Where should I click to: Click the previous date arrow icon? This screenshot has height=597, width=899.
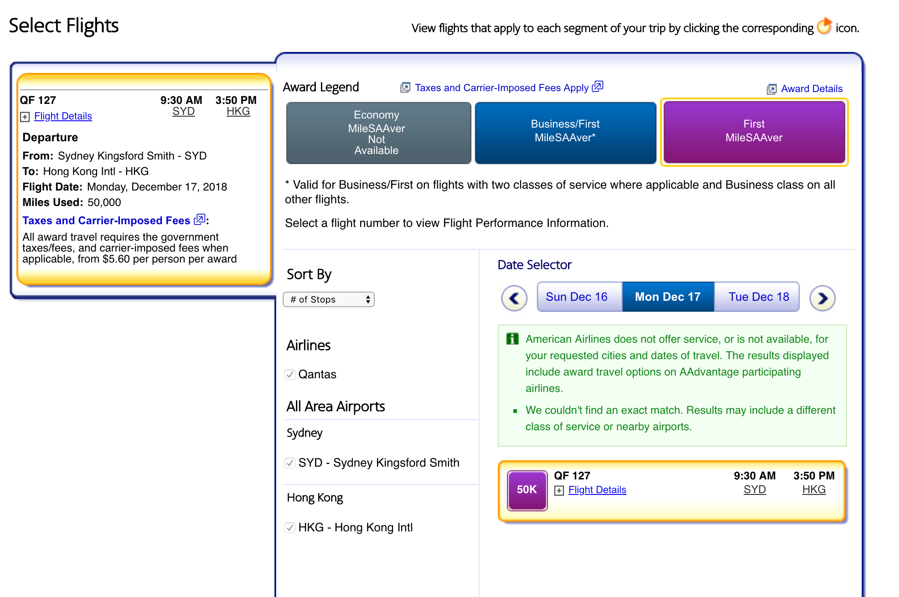pos(514,298)
